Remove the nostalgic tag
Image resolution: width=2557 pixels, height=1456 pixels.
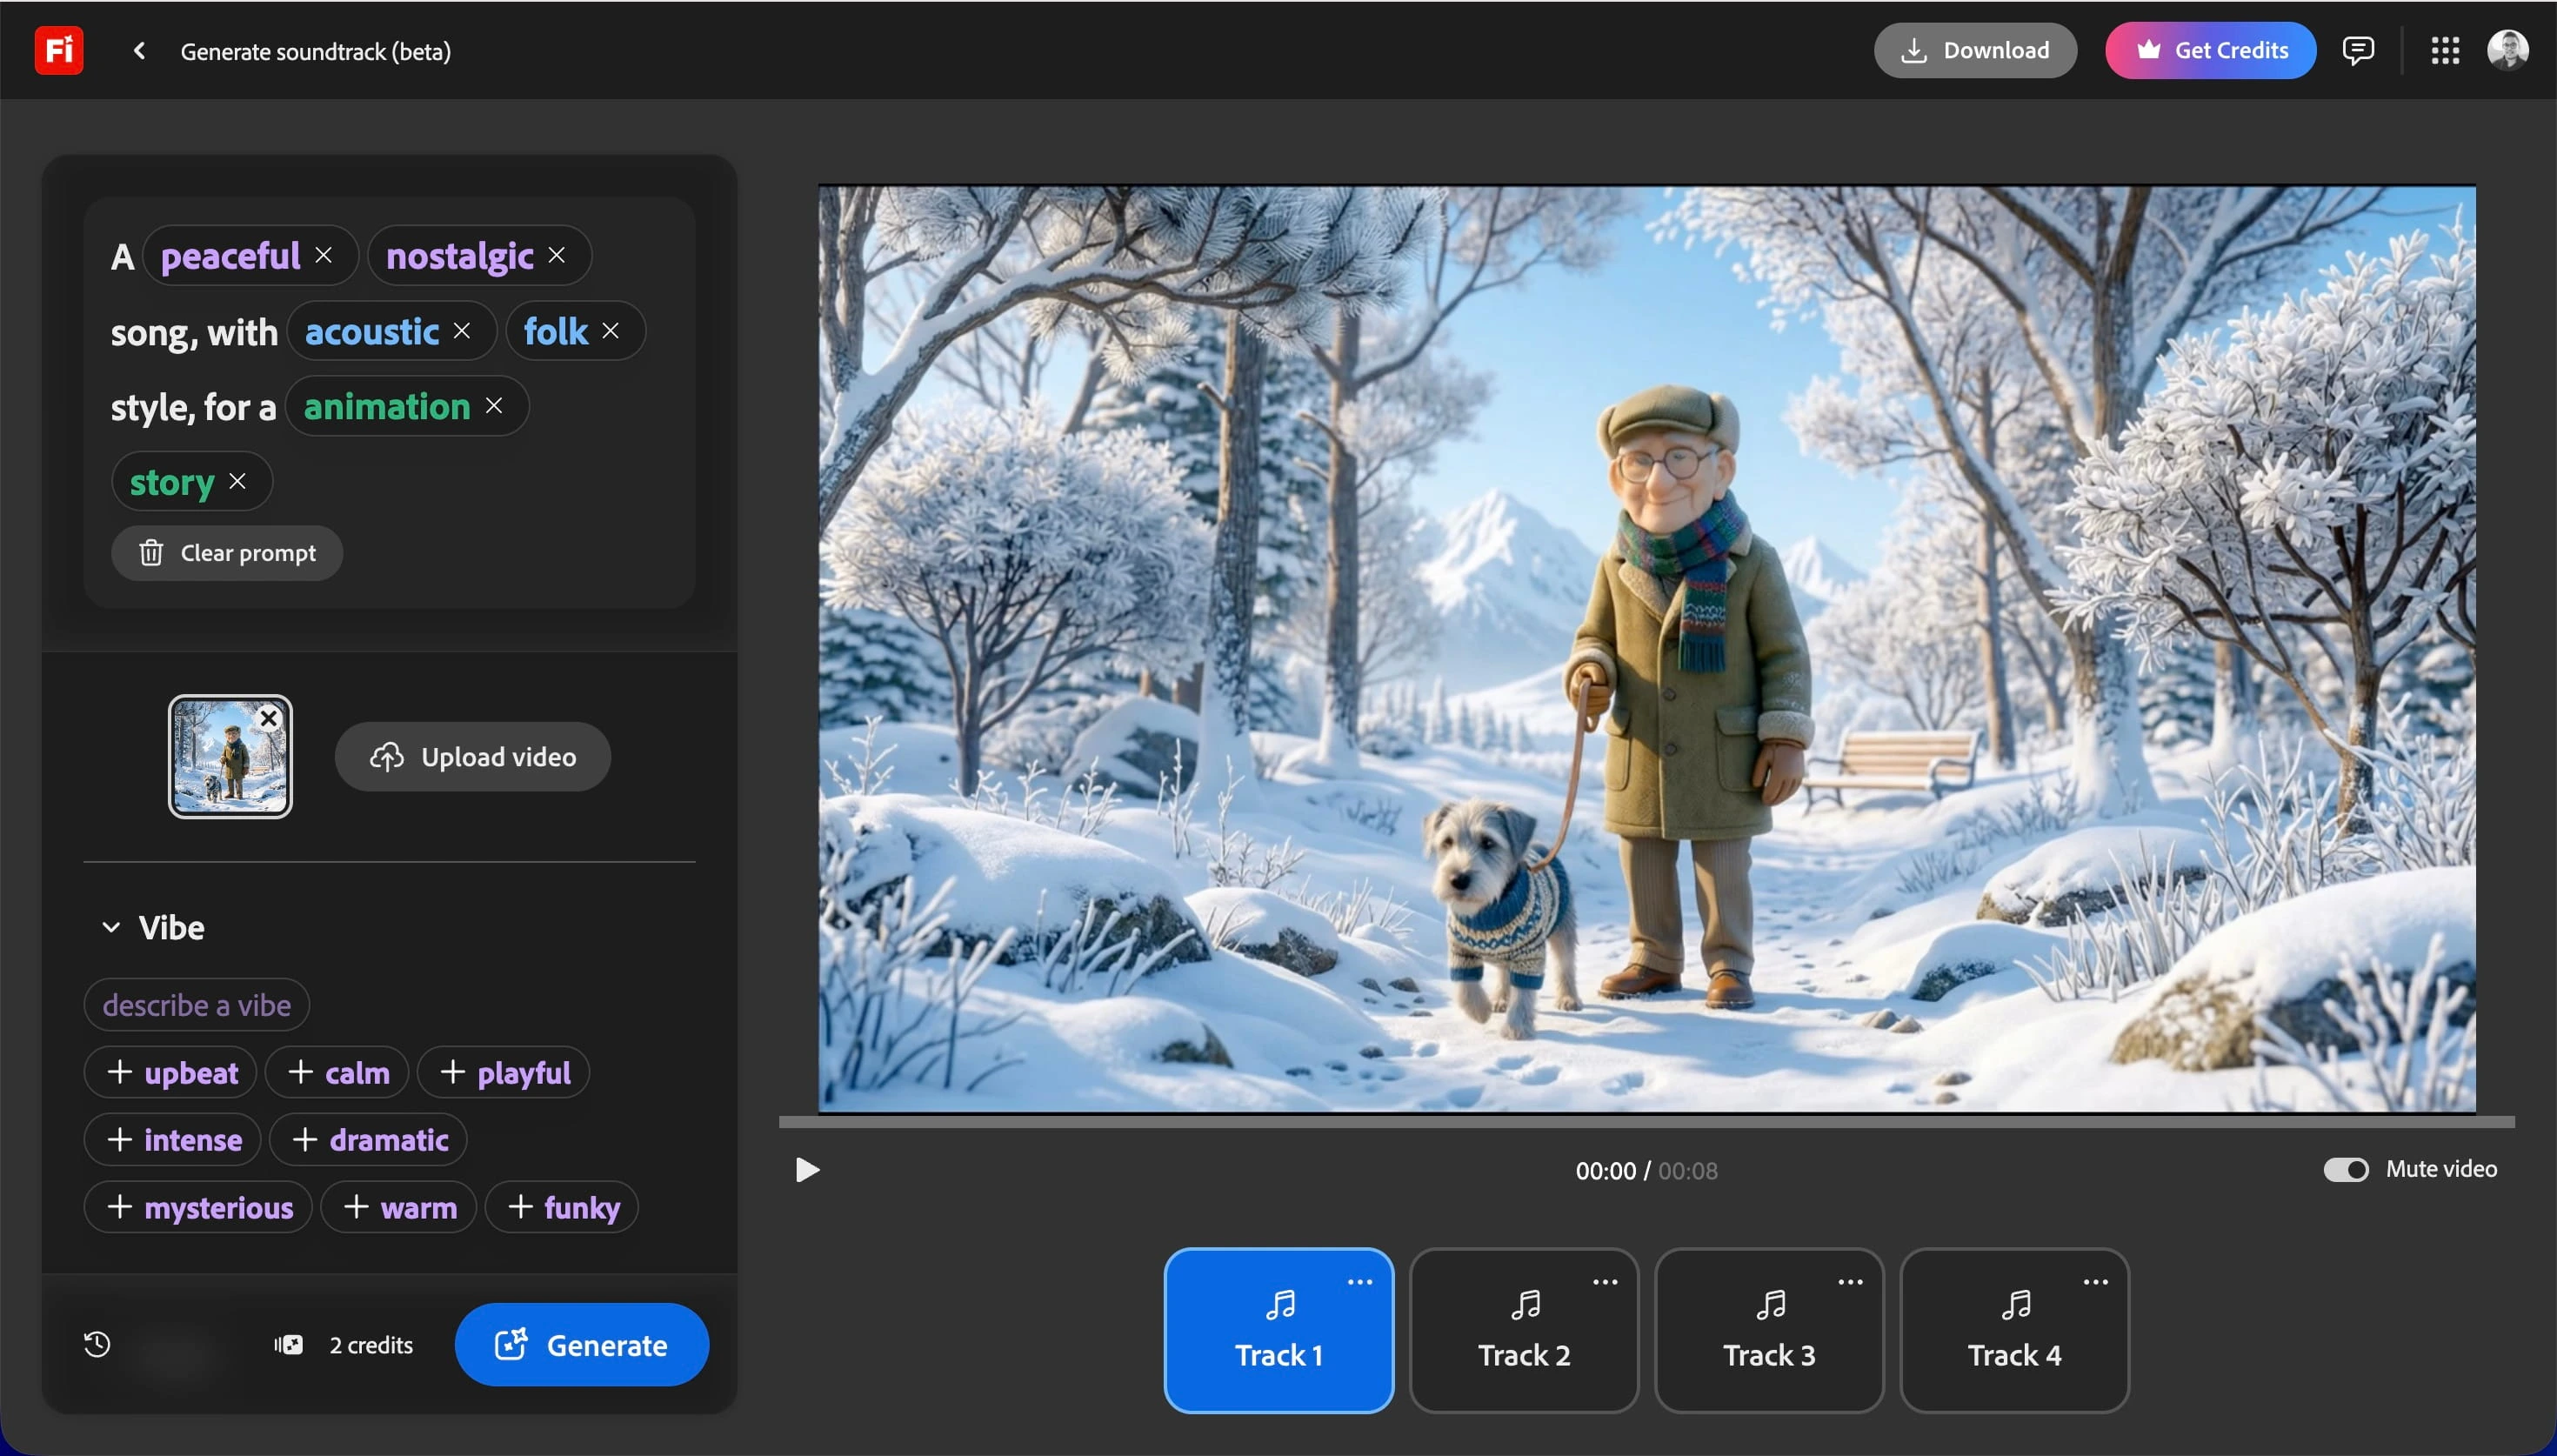coord(557,255)
